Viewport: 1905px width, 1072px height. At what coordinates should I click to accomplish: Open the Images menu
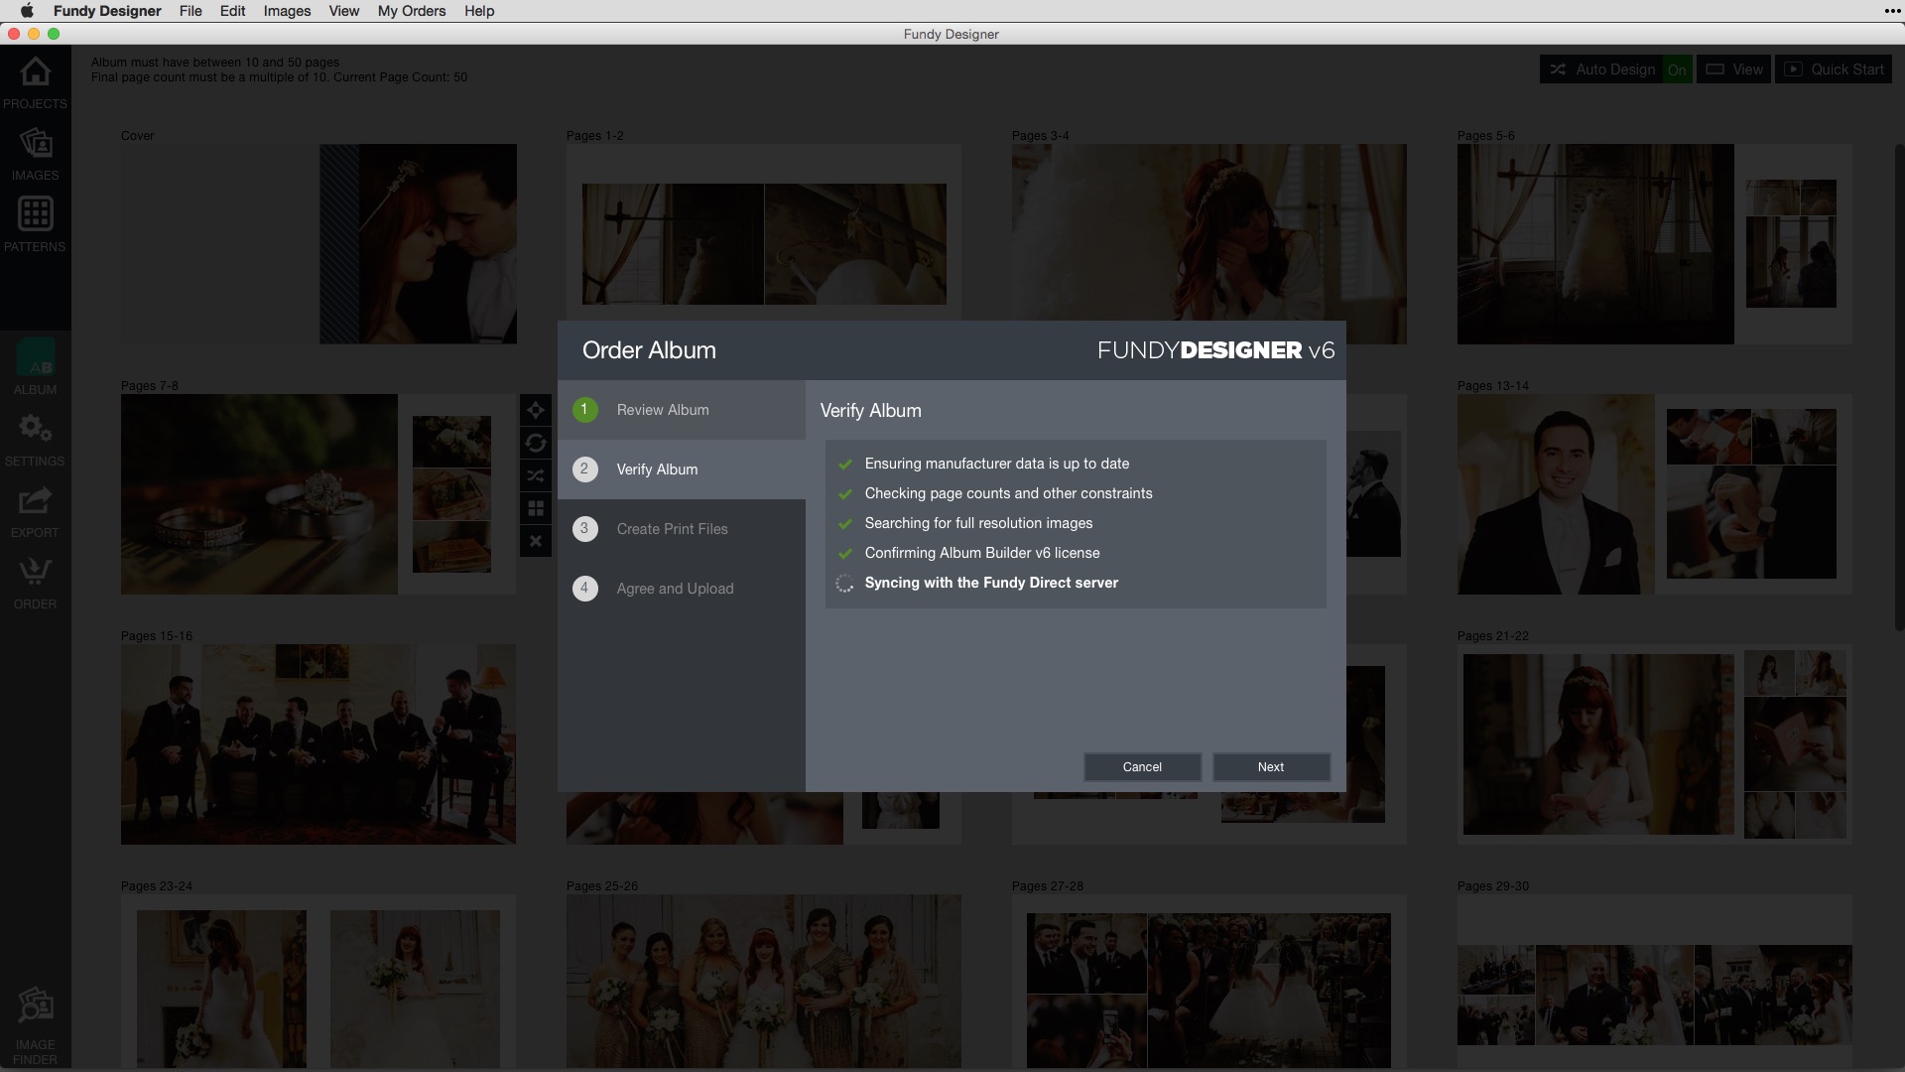click(287, 11)
